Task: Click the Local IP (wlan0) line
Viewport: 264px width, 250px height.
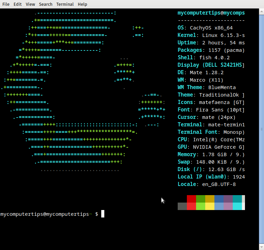Action: [211, 177]
